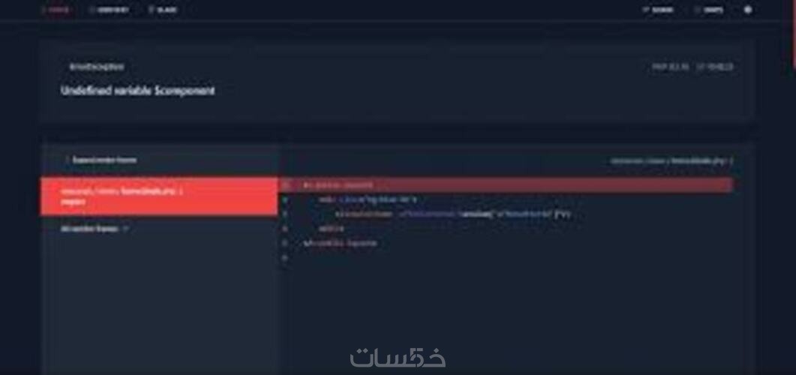This screenshot has width=796, height=375.
Task: Click the Laravel version badge icon
Action: point(699,67)
